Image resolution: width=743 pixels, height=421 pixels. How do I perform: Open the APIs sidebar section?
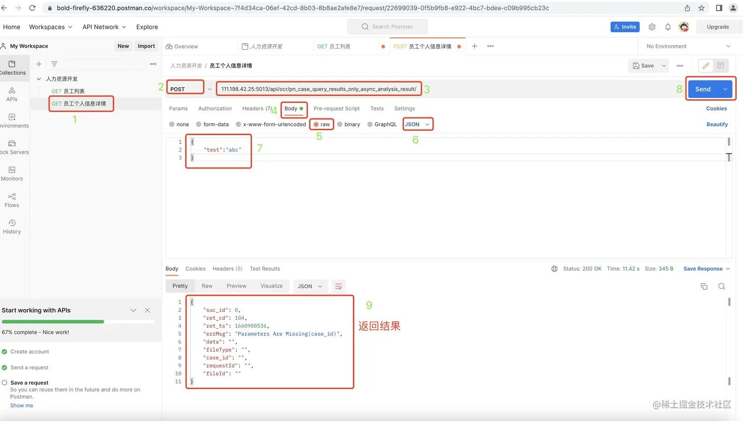point(12,94)
